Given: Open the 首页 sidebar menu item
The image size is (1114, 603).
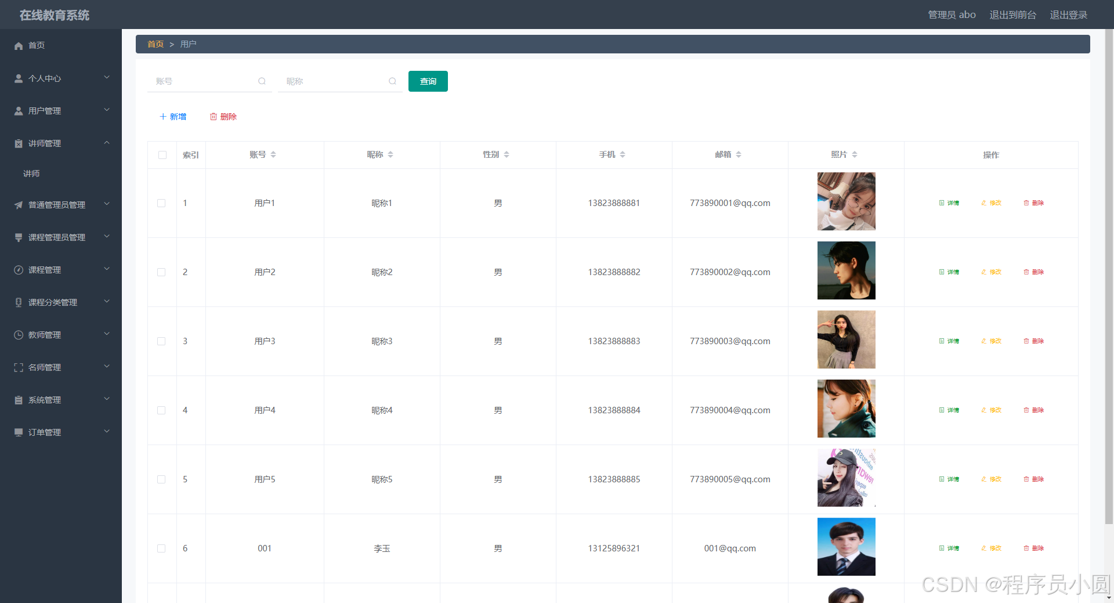Looking at the screenshot, I should coord(61,45).
